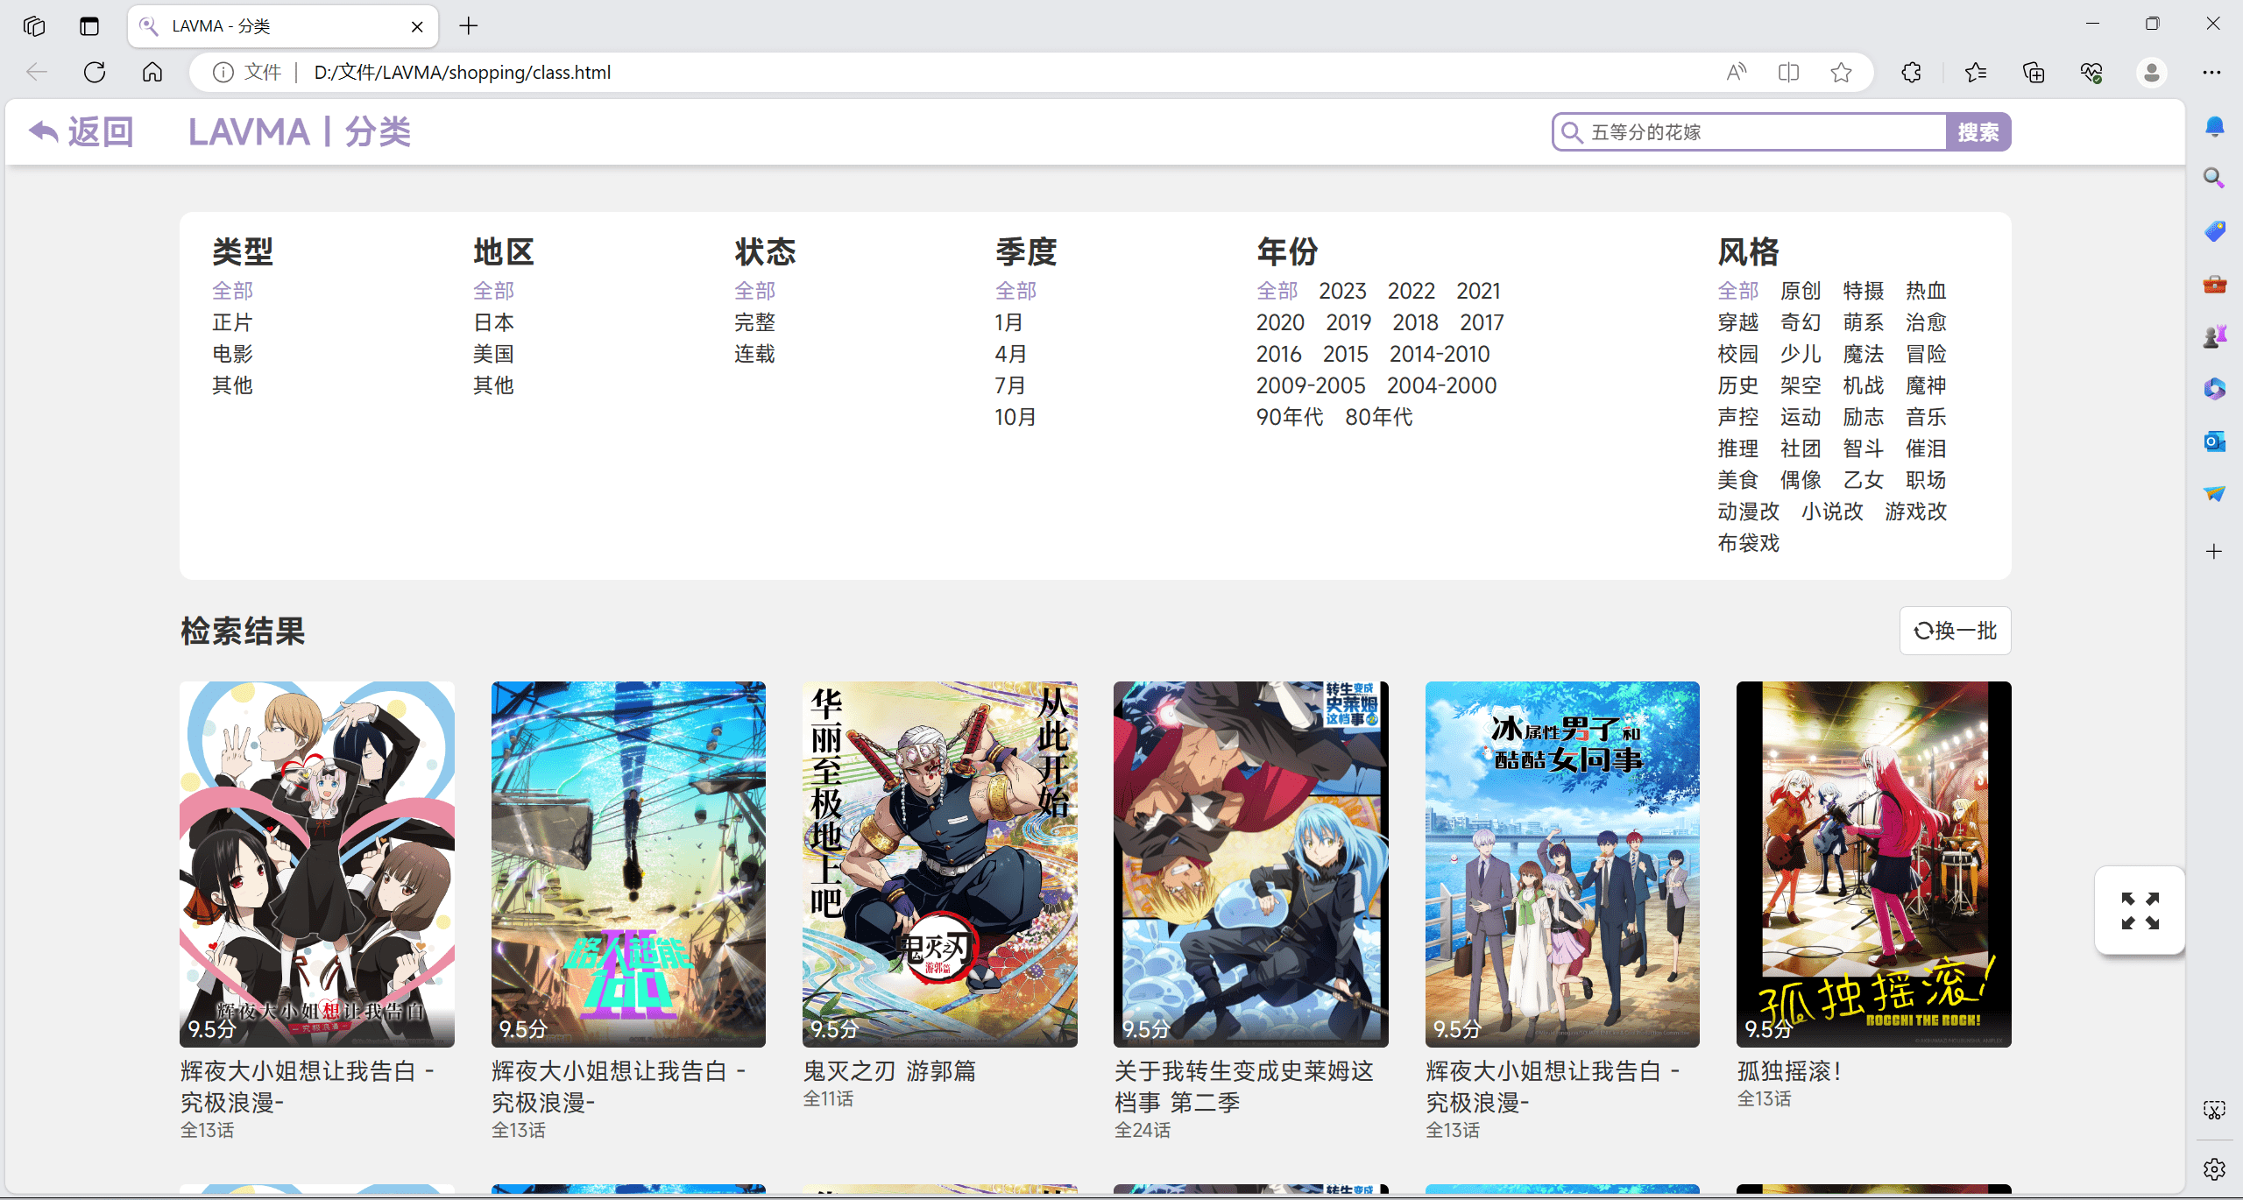Filter season by 10月
Image resolution: width=2243 pixels, height=1200 pixels.
tap(1015, 417)
